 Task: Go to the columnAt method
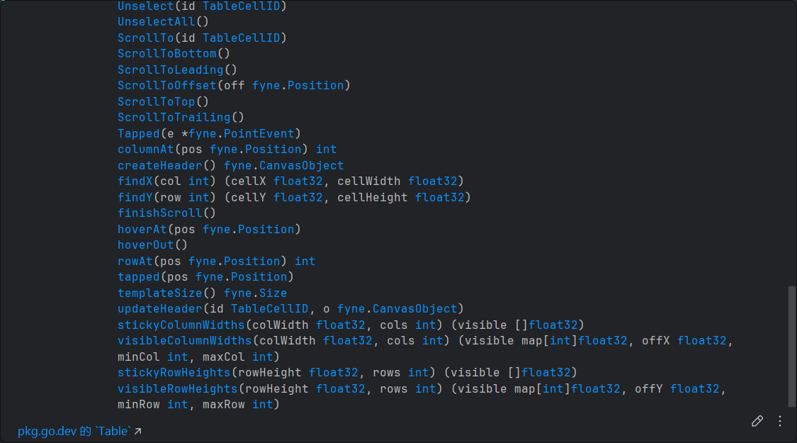click(x=146, y=149)
